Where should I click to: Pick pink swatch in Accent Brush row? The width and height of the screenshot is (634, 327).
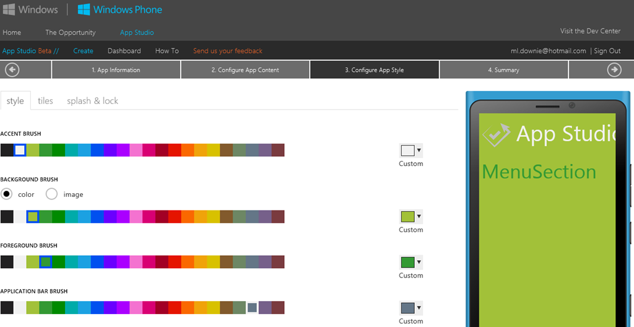(x=136, y=150)
